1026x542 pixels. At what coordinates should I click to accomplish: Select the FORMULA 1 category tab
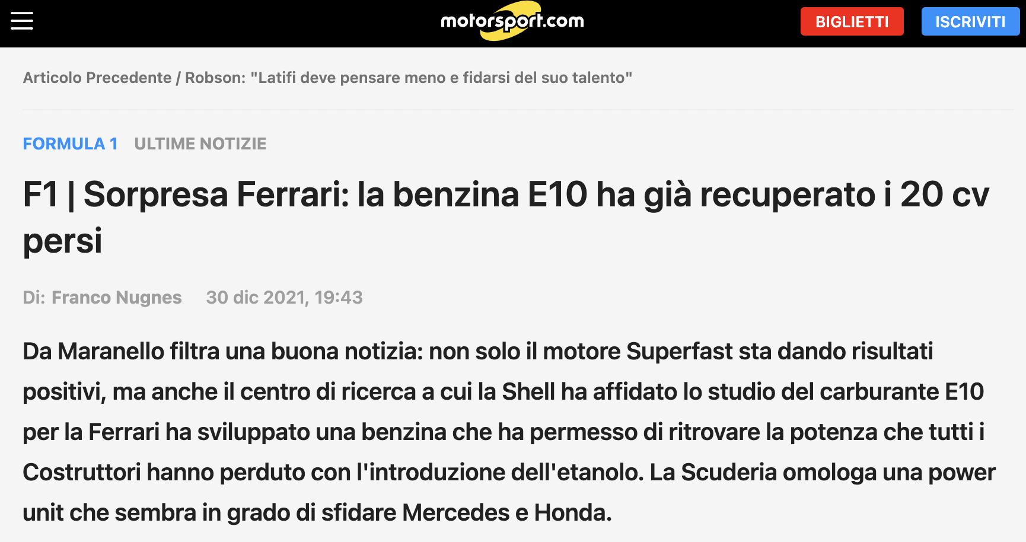click(x=70, y=144)
